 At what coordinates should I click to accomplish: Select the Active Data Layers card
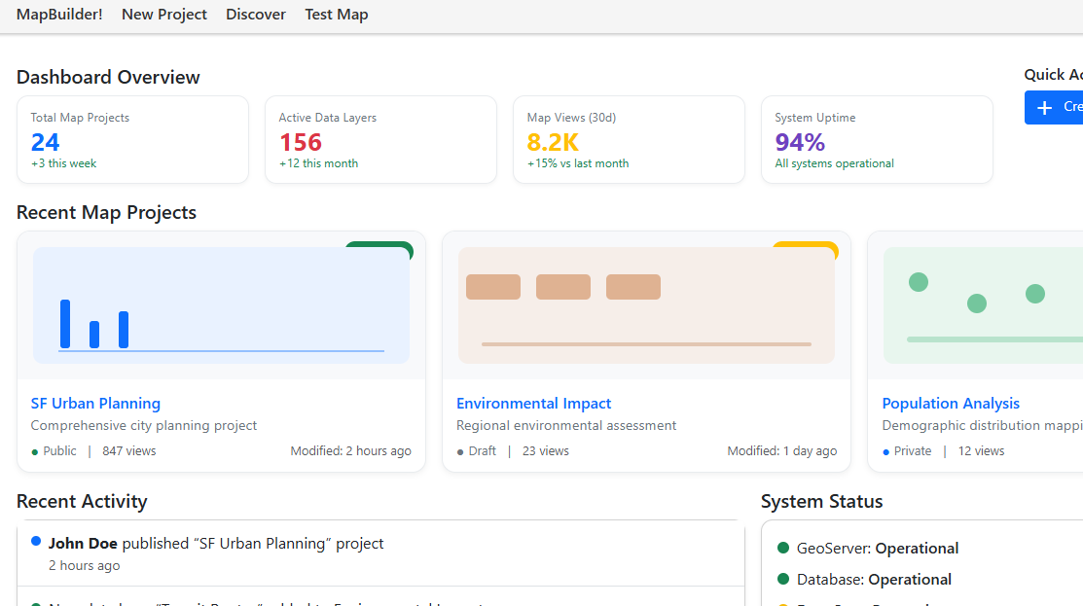coord(380,139)
